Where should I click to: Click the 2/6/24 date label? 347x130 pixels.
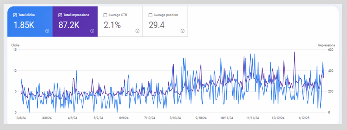coord(21,118)
